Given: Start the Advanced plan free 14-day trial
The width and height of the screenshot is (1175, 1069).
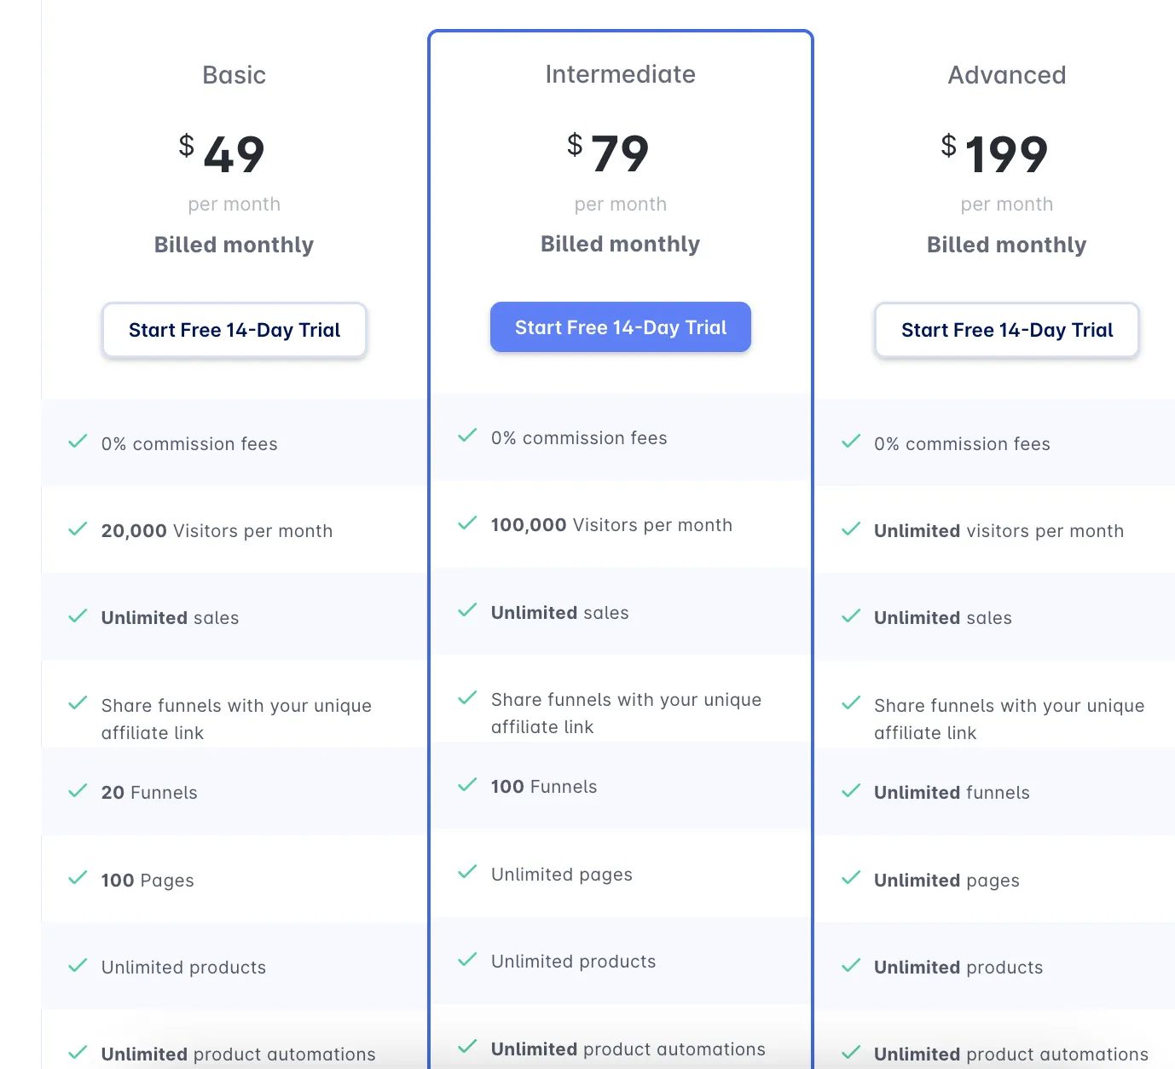Looking at the screenshot, I should click(1007, 330).
